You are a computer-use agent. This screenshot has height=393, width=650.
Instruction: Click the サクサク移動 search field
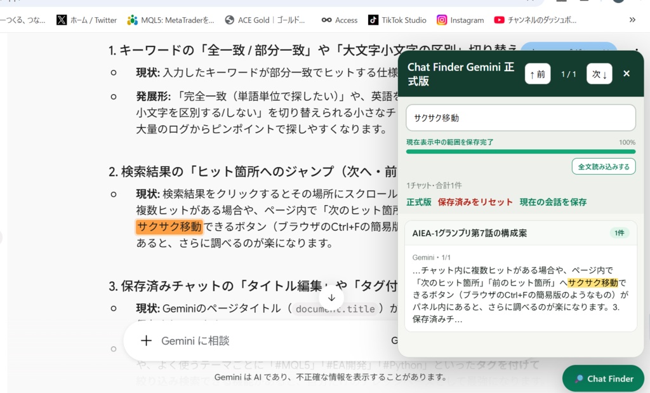521,117
